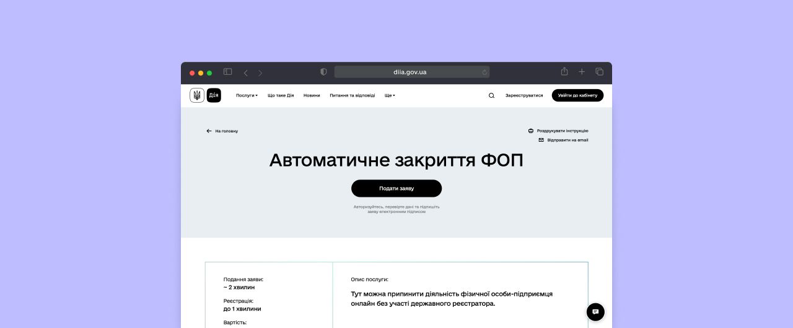Open site search with magnifier icon

click(491, 95)
